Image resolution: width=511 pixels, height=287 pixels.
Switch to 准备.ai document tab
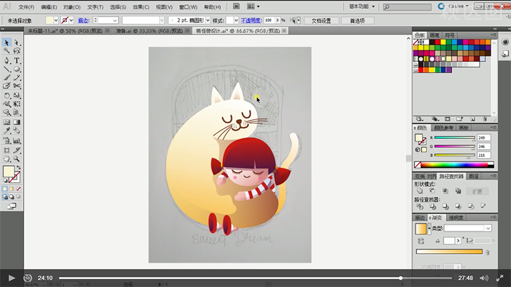click(149, 31)
